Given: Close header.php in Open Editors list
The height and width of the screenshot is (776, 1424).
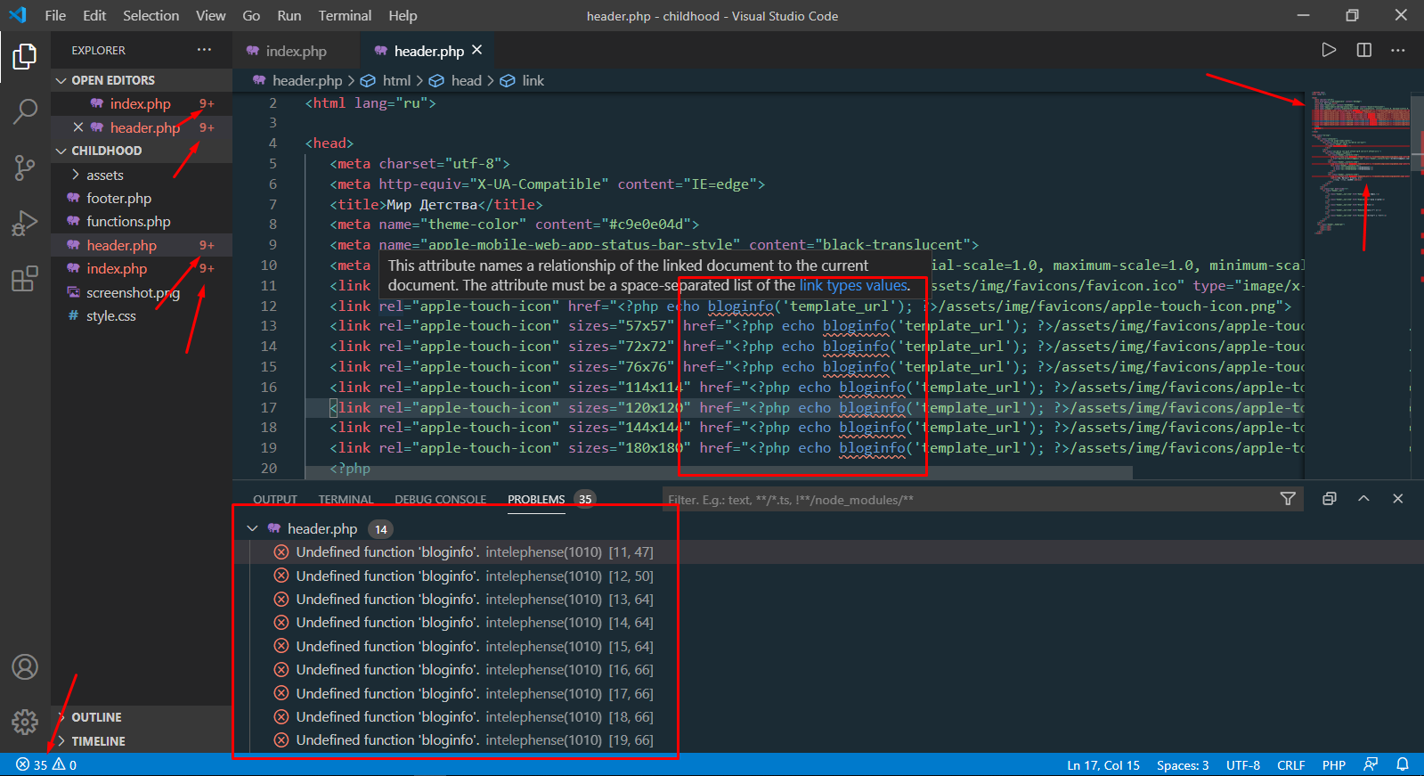Looking at the screenshot, I should pos(78,127).
